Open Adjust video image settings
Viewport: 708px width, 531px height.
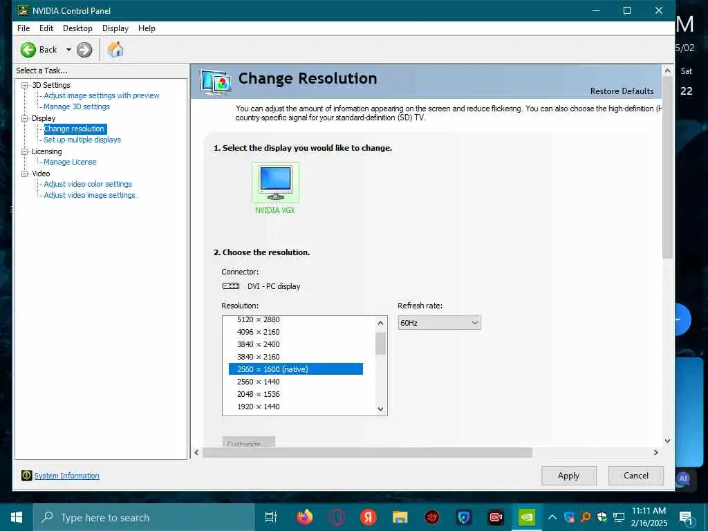click(x=89, y=195)
